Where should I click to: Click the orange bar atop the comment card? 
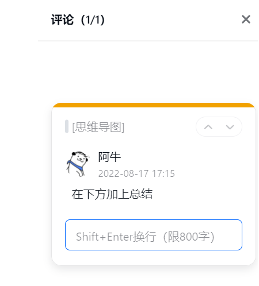154,105
